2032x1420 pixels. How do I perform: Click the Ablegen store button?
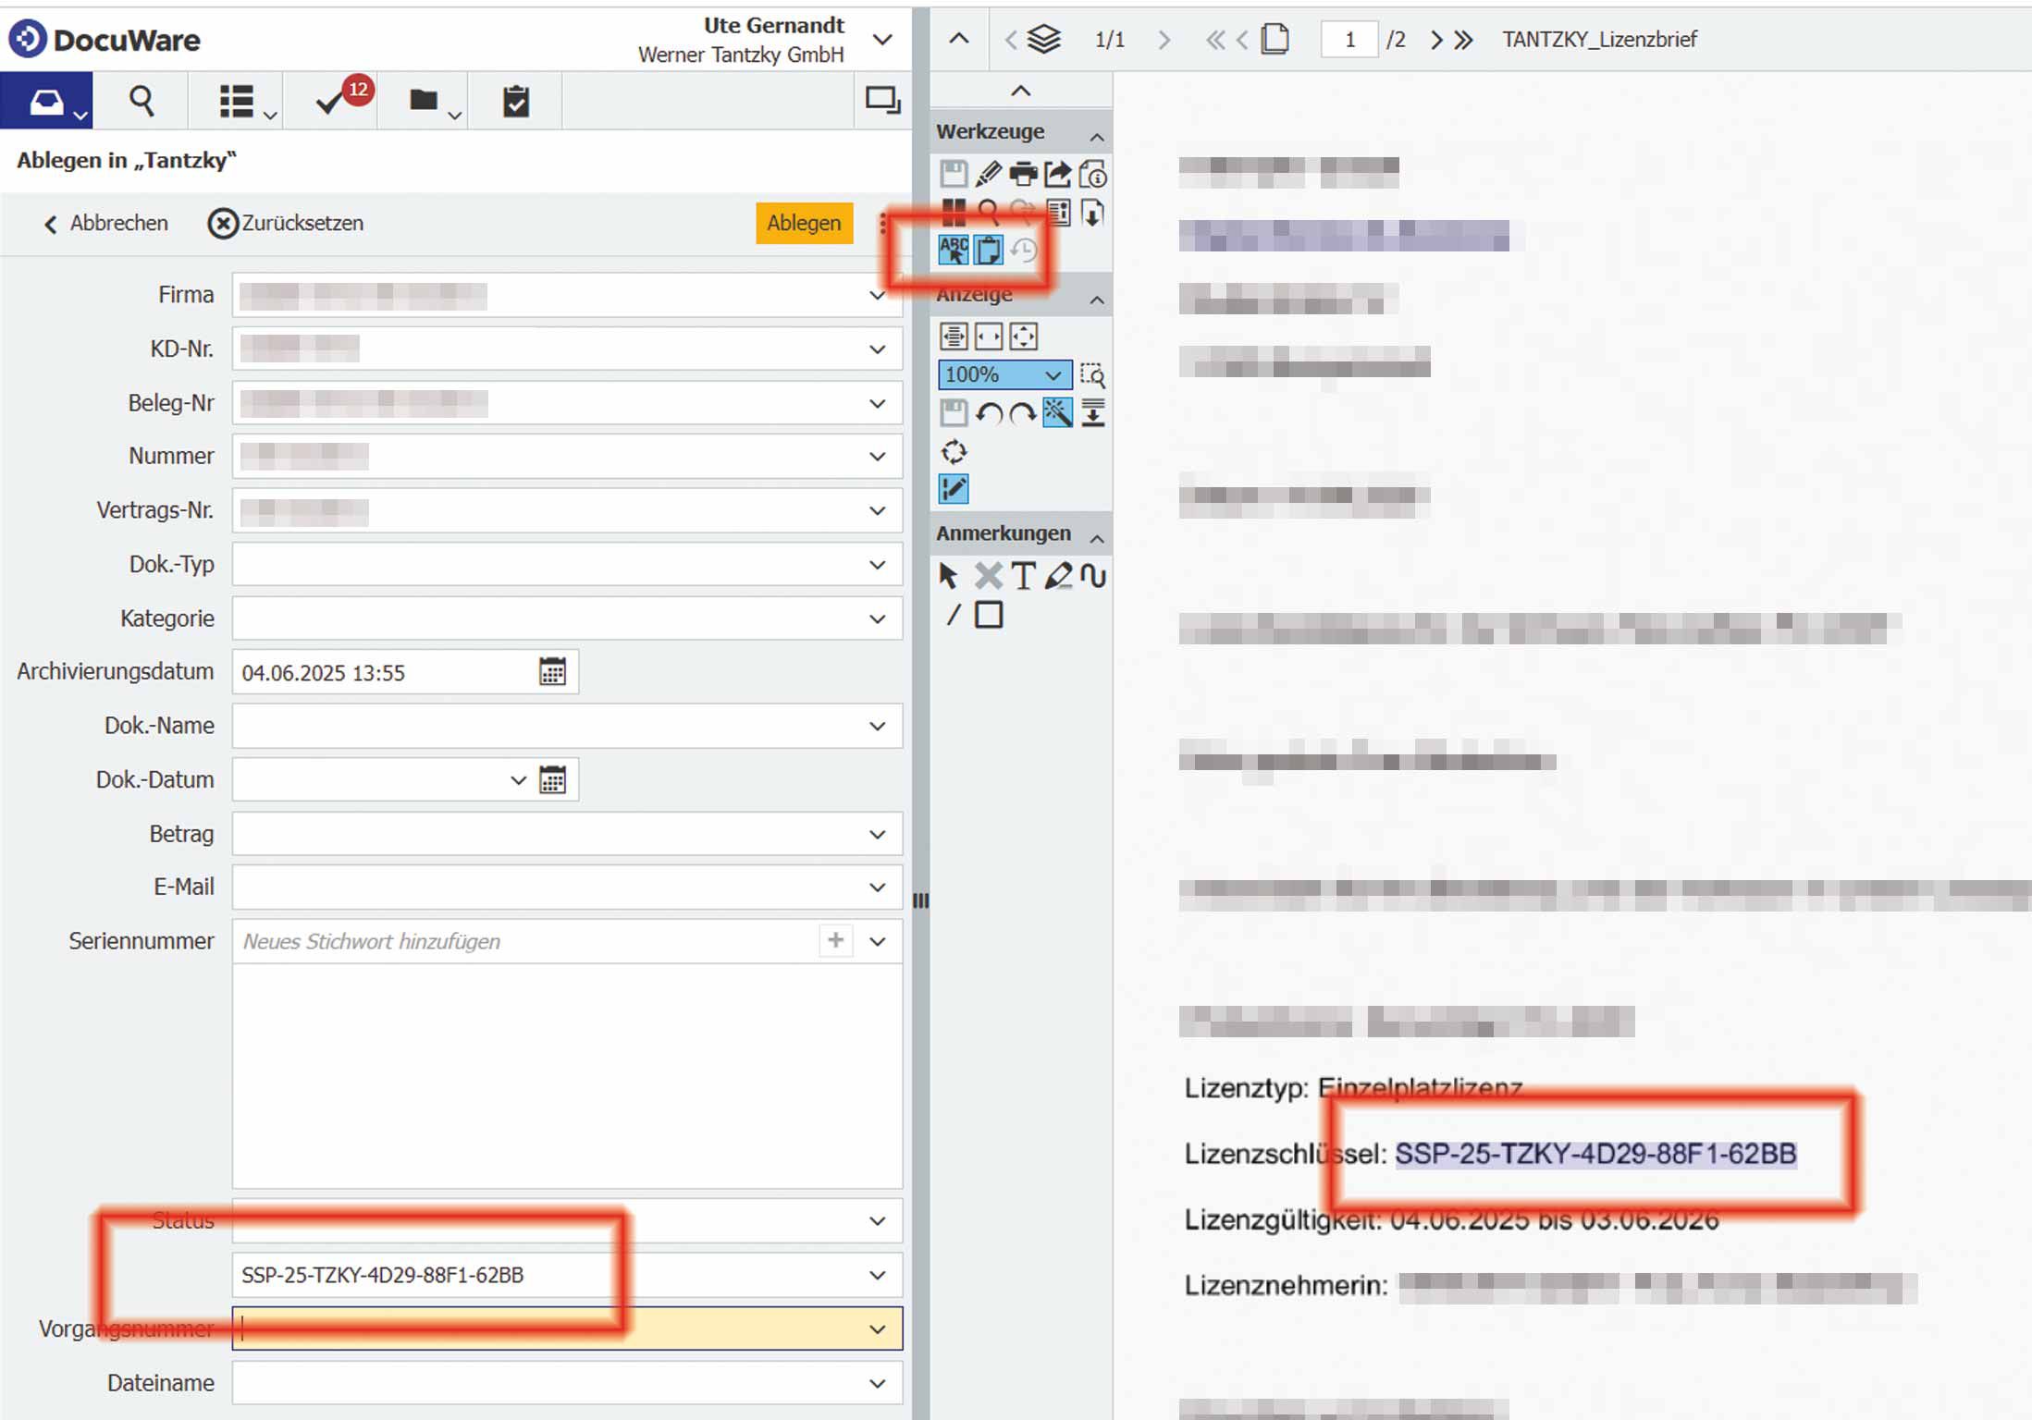(804, 223)
